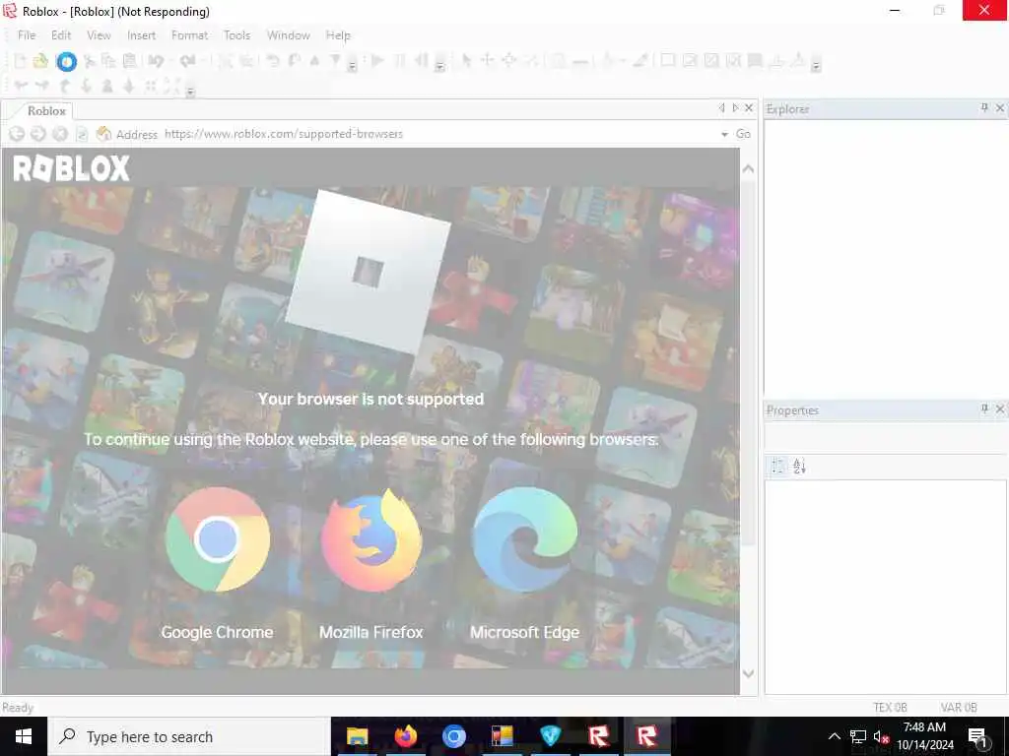Screen dimensions: 1009x756
Task: Click the Play run toolbar icon
Action: [377, 61]
